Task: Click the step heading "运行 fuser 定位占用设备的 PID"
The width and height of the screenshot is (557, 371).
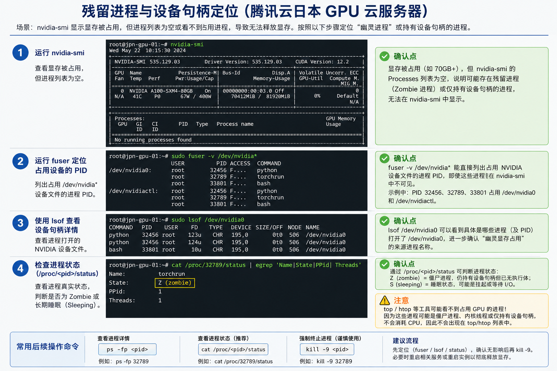Action: (61, 166)
